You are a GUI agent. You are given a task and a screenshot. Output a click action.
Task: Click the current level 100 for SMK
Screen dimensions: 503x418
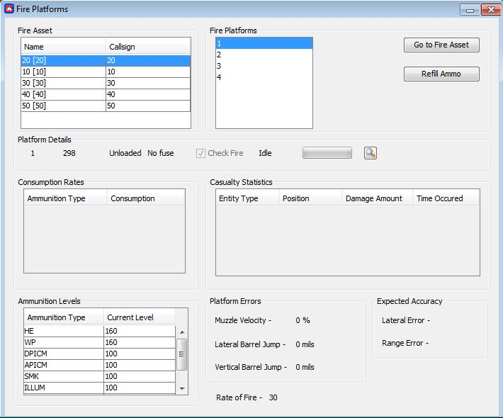[140, 376]
